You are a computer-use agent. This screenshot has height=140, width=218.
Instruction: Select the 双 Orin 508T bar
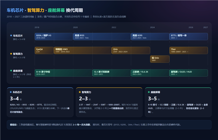[160, 59]
